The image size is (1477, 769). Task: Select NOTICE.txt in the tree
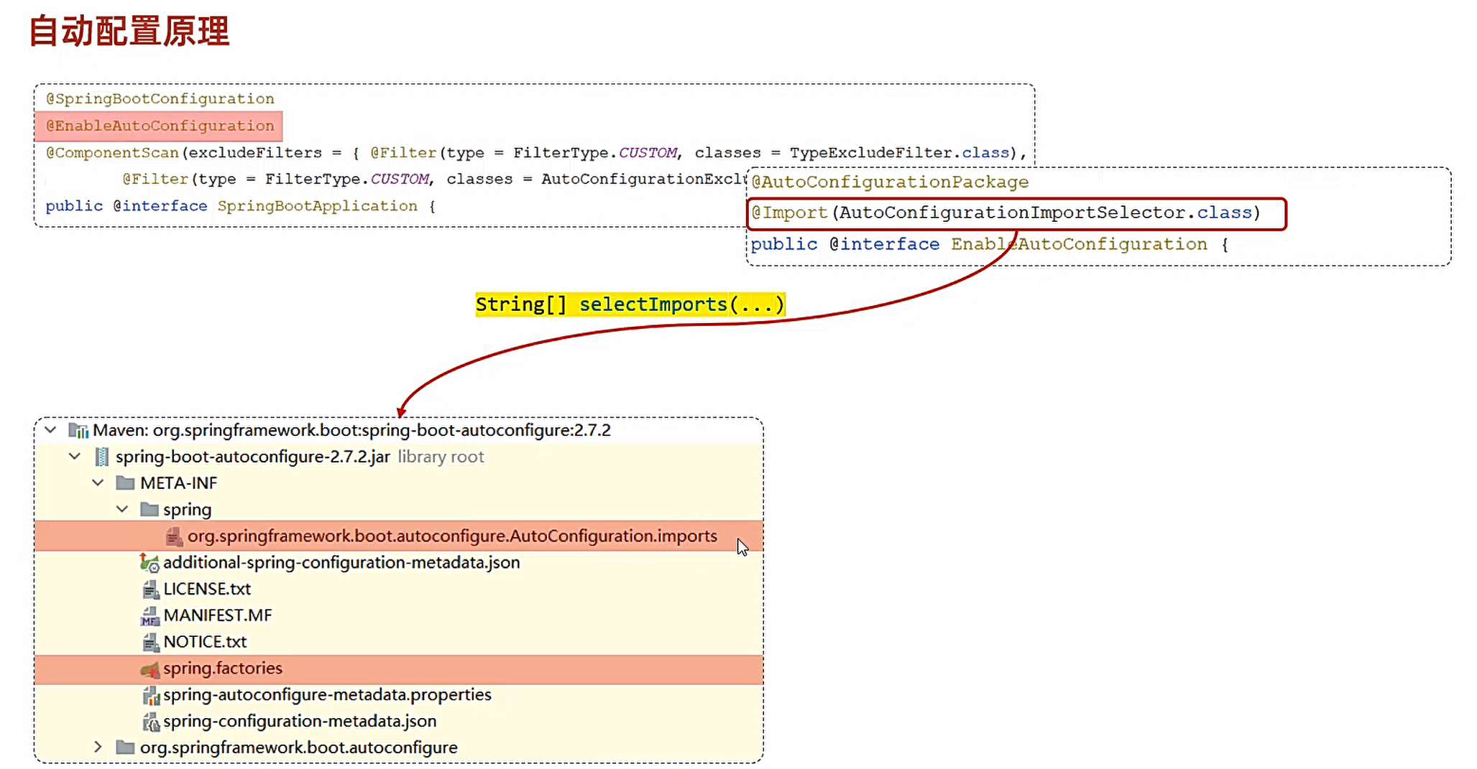pyautogui.click(x=205, y=642)
